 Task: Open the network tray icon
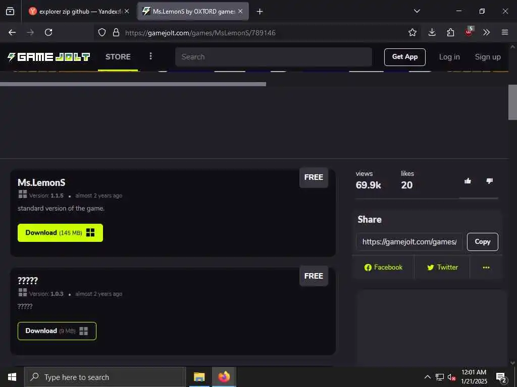click(x=440, y=377)
